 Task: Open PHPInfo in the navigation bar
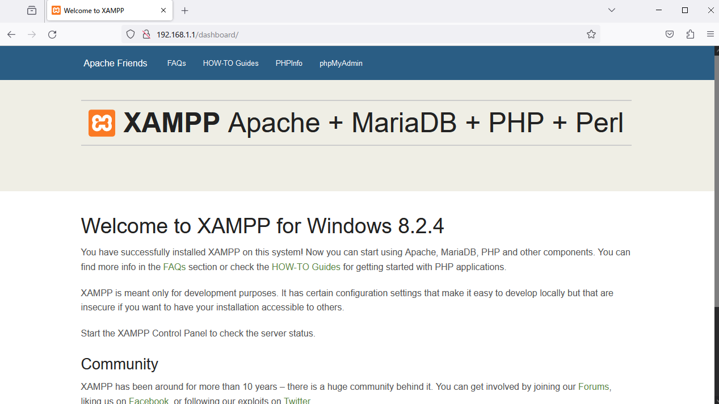289,63
